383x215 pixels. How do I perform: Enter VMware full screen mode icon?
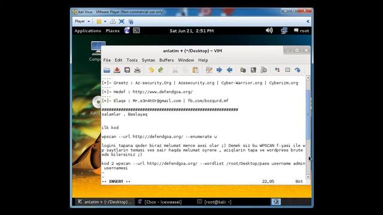tap(121, 21)
